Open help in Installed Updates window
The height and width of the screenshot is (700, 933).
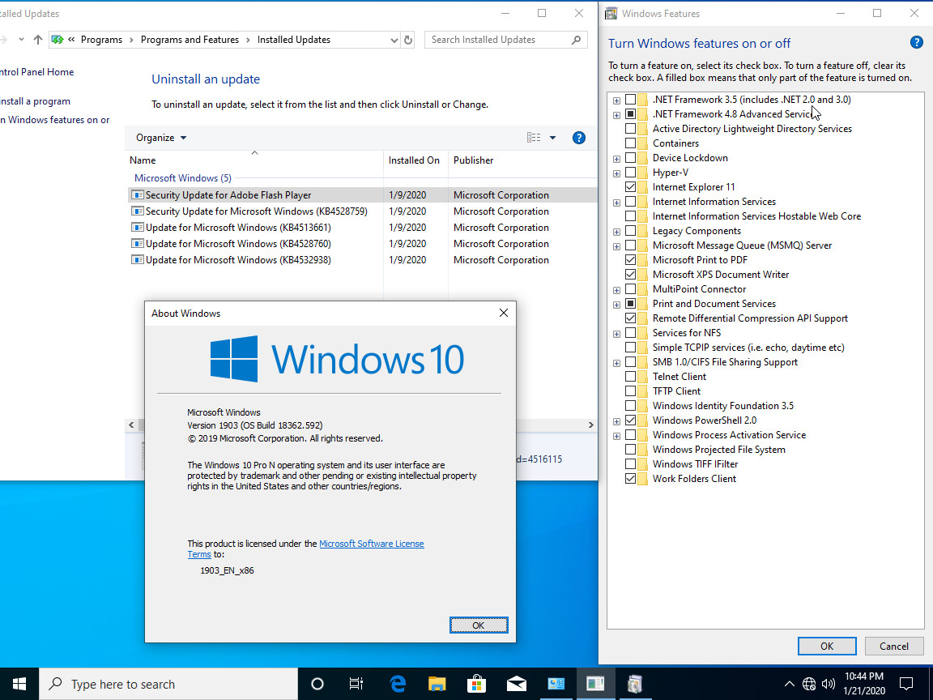point(578,138)
